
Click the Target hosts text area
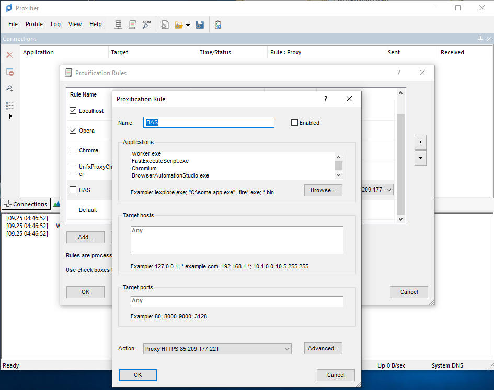(237, 240)
